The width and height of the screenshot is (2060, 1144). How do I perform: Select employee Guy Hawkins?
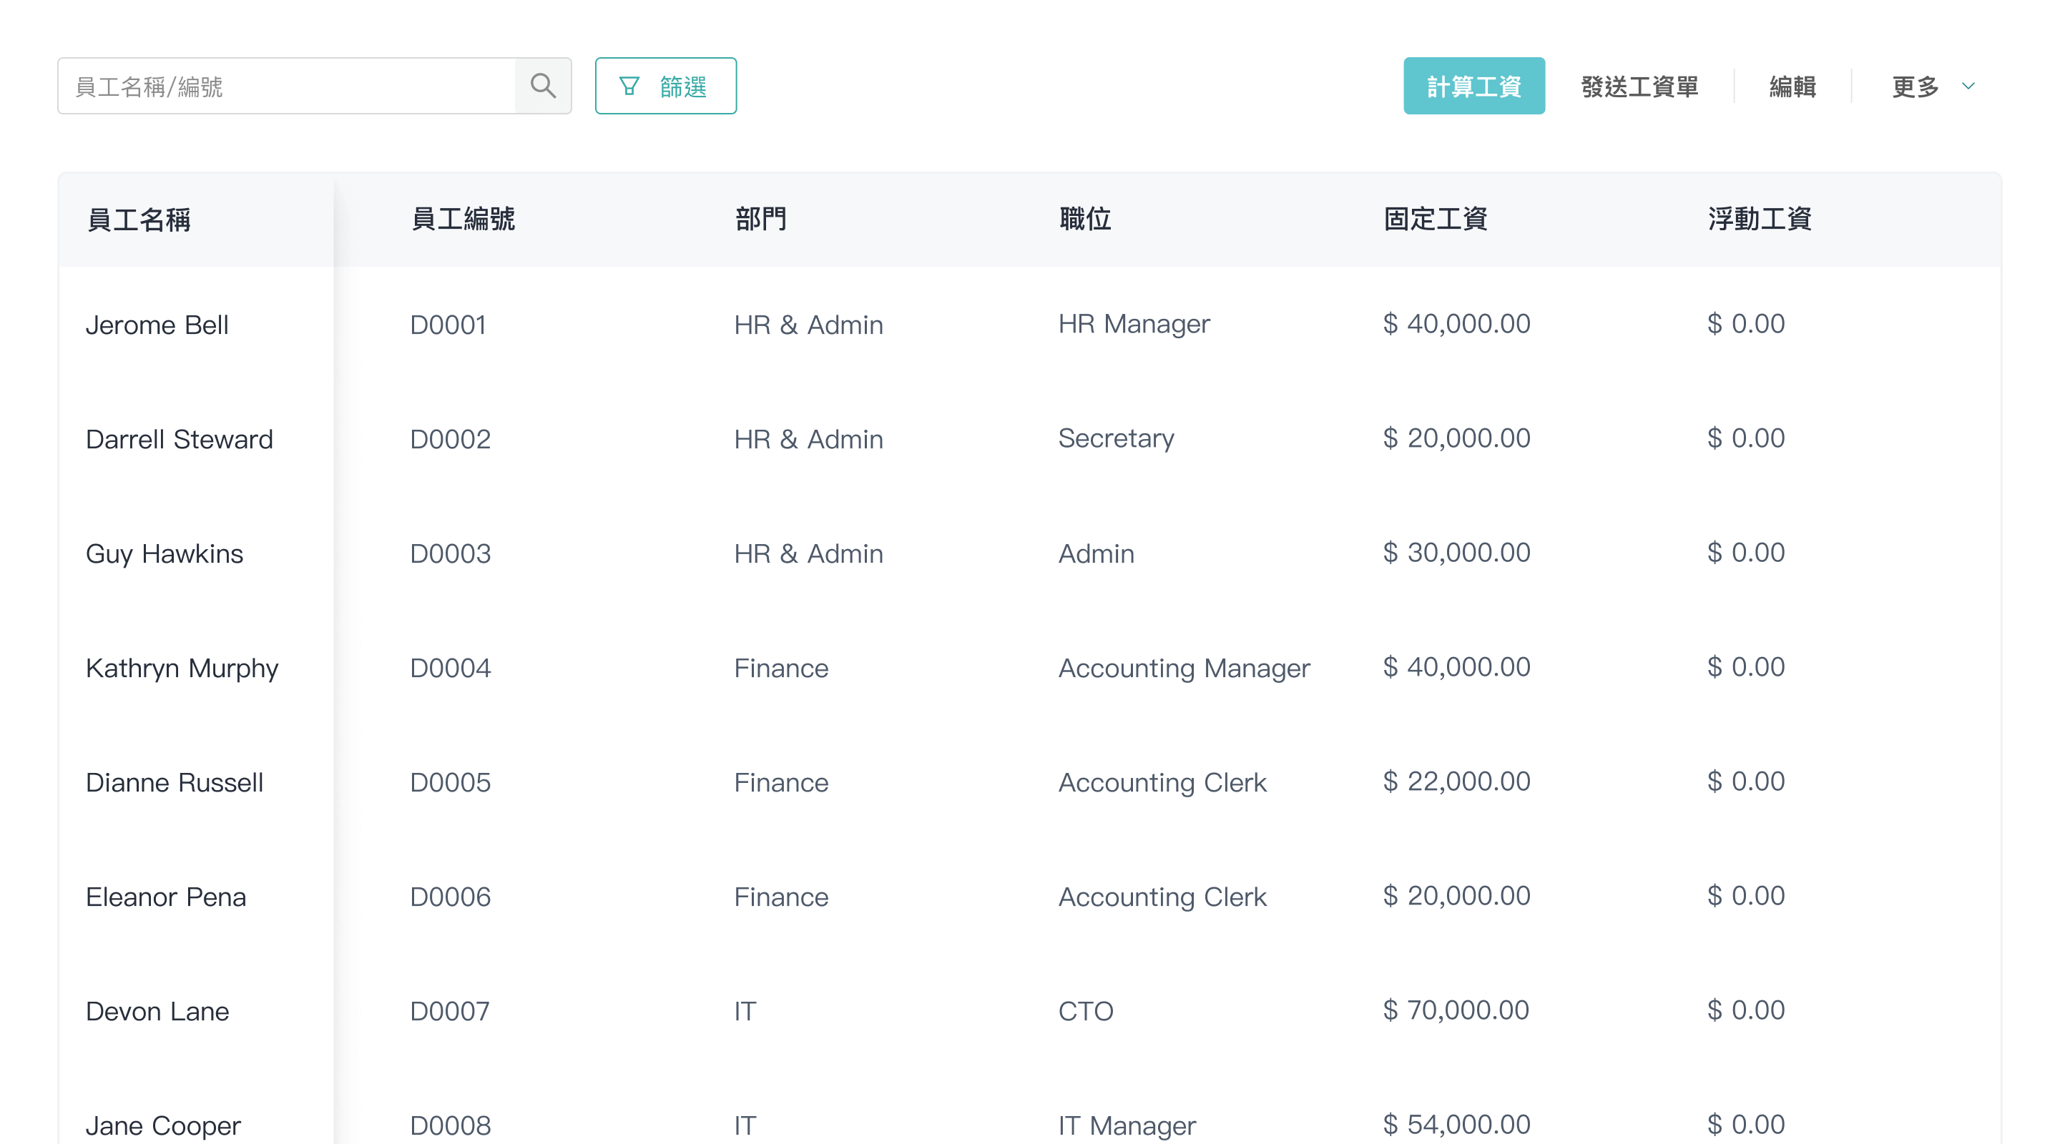click(x=164, y=553)
